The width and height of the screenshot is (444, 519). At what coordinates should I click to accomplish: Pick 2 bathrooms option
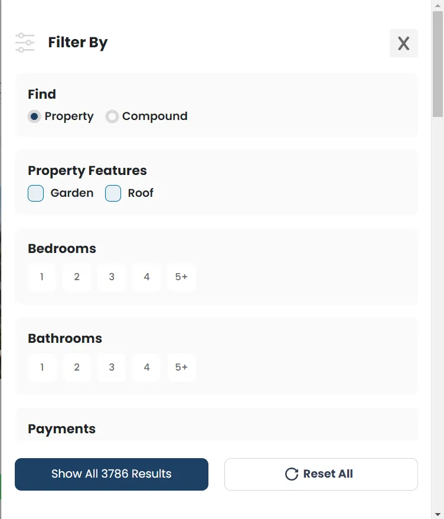click(77, 368)
